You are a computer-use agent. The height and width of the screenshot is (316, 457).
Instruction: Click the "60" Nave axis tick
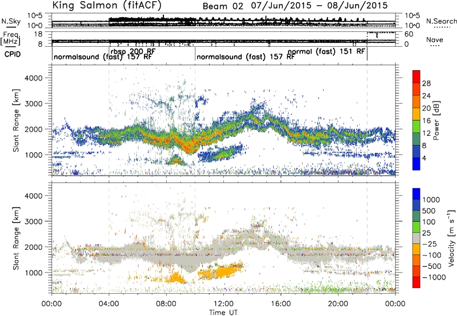[x=409, y=34]
